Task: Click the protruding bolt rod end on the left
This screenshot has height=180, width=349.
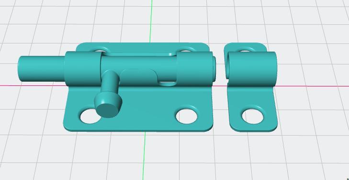Action: 41,69
